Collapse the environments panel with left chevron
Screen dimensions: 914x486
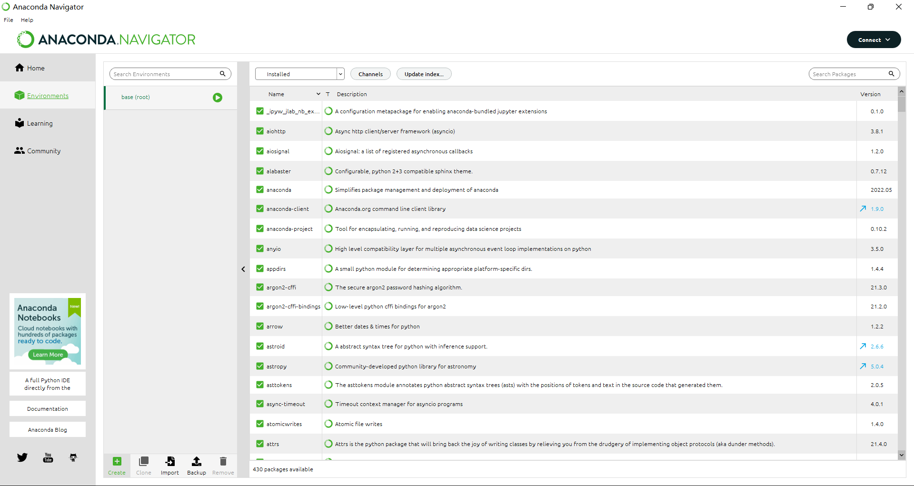243,269
